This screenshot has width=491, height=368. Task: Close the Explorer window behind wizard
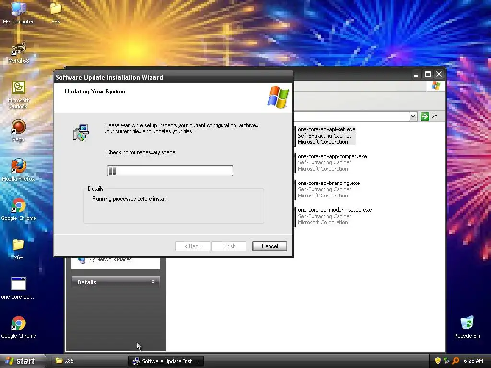(439, 74)
